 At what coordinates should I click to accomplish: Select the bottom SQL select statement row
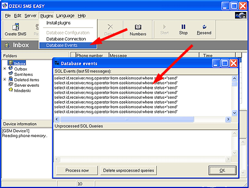(x=116, y=112)
